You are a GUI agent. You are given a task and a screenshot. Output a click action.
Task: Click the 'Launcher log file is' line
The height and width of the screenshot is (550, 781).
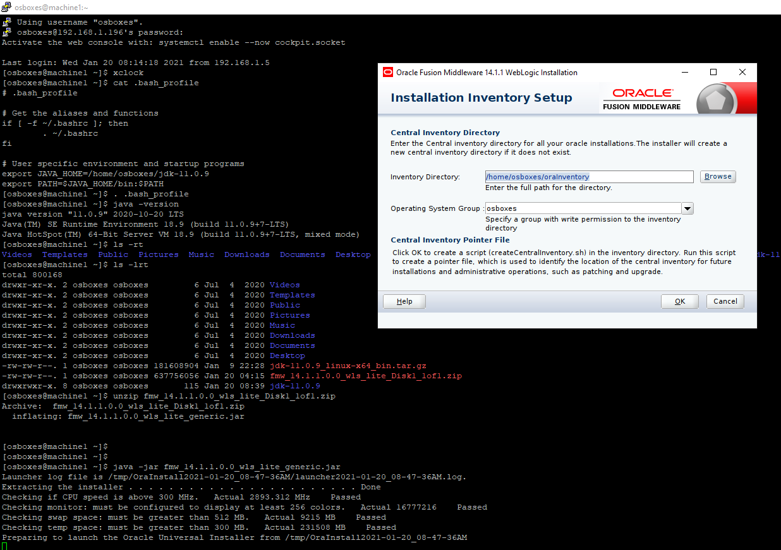(234, 477)
